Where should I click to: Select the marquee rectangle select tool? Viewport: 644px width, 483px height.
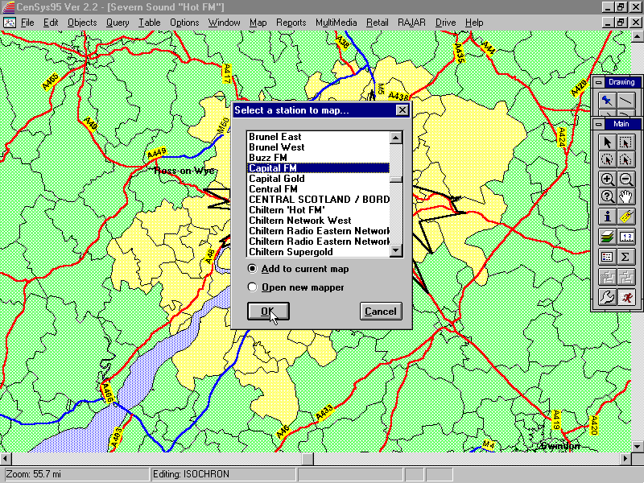pyautogui.click(x=625, y=142)
